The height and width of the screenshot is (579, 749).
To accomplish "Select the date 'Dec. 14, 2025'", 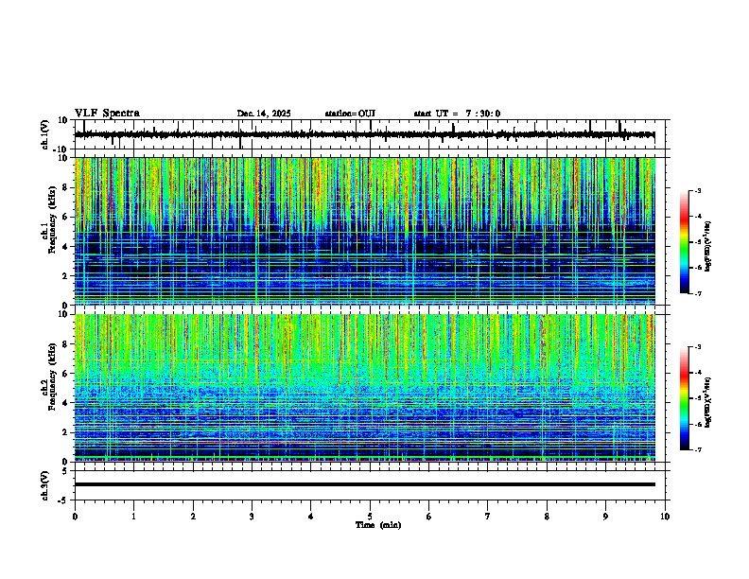I will (264, 114).
